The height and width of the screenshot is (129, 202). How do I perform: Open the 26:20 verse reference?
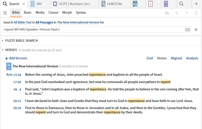(17, 108)
